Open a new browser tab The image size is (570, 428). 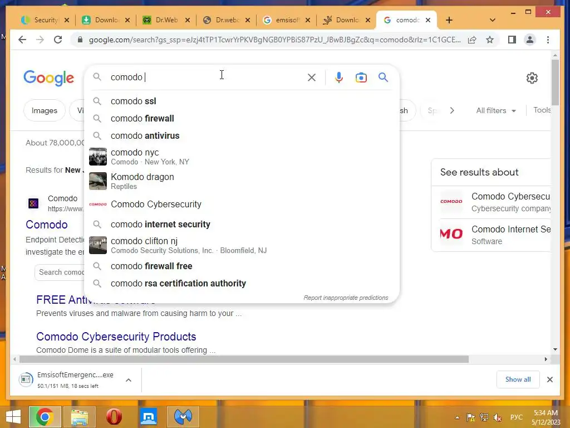click(449, 20)
